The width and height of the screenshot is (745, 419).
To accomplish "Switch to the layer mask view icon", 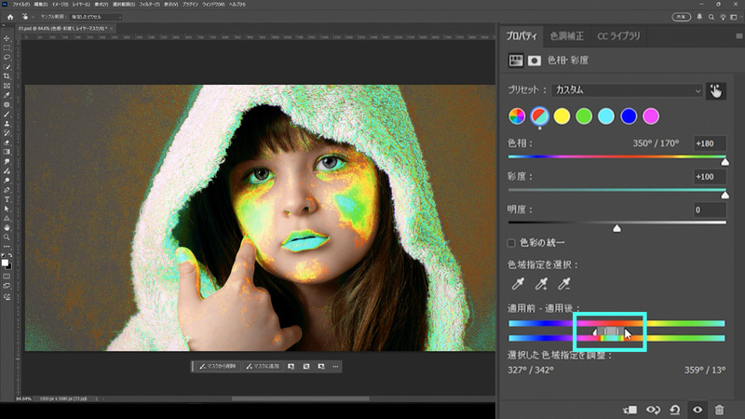I will 535,61.
